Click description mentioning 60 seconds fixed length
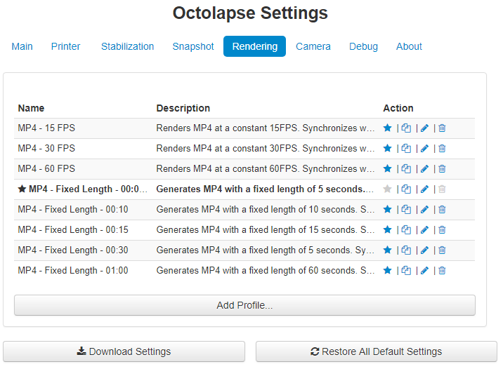The height and width of the screenshot is (369, 503). pos(266,270)
